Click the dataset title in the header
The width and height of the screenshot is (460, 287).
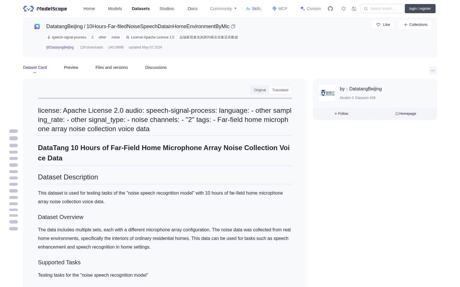point(138,26)
